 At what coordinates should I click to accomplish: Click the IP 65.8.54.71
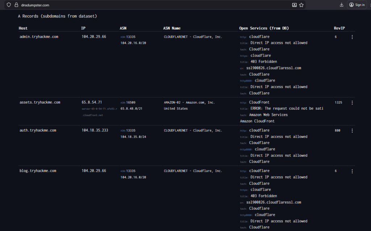[92, 102]
